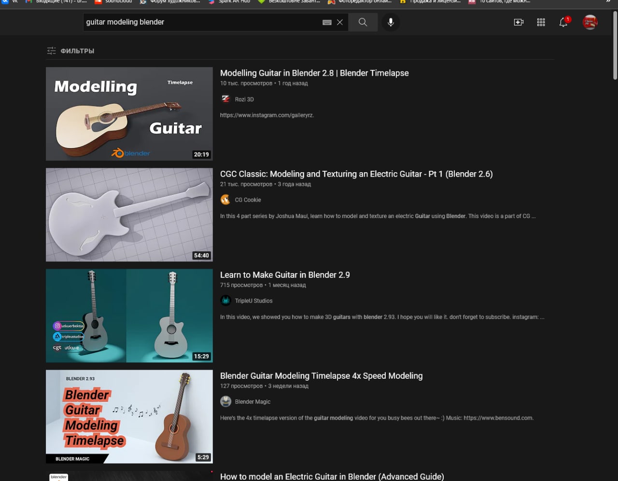
Task: Click the Blender Magic channel avatar
Action: pos(225,401)
